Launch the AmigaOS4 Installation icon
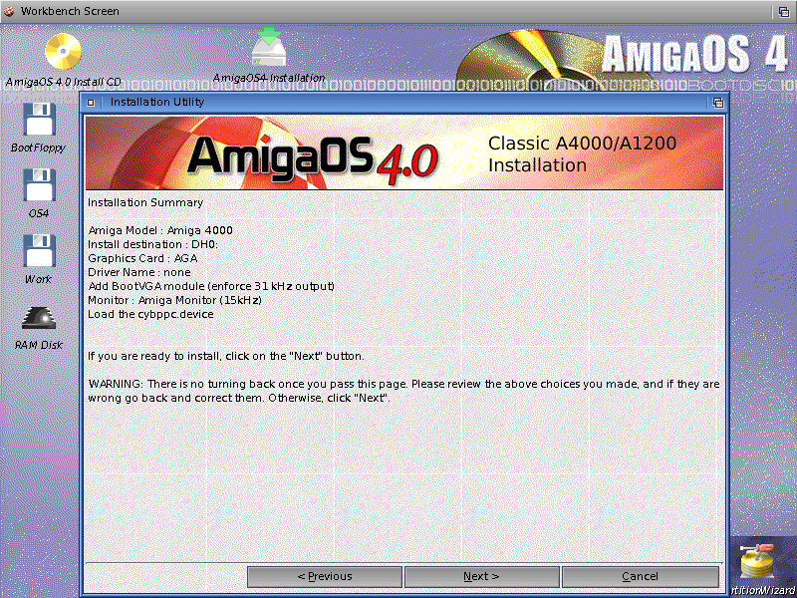This screenshot has height=598, width=797. pyautogui.click(x=269, y=47)
